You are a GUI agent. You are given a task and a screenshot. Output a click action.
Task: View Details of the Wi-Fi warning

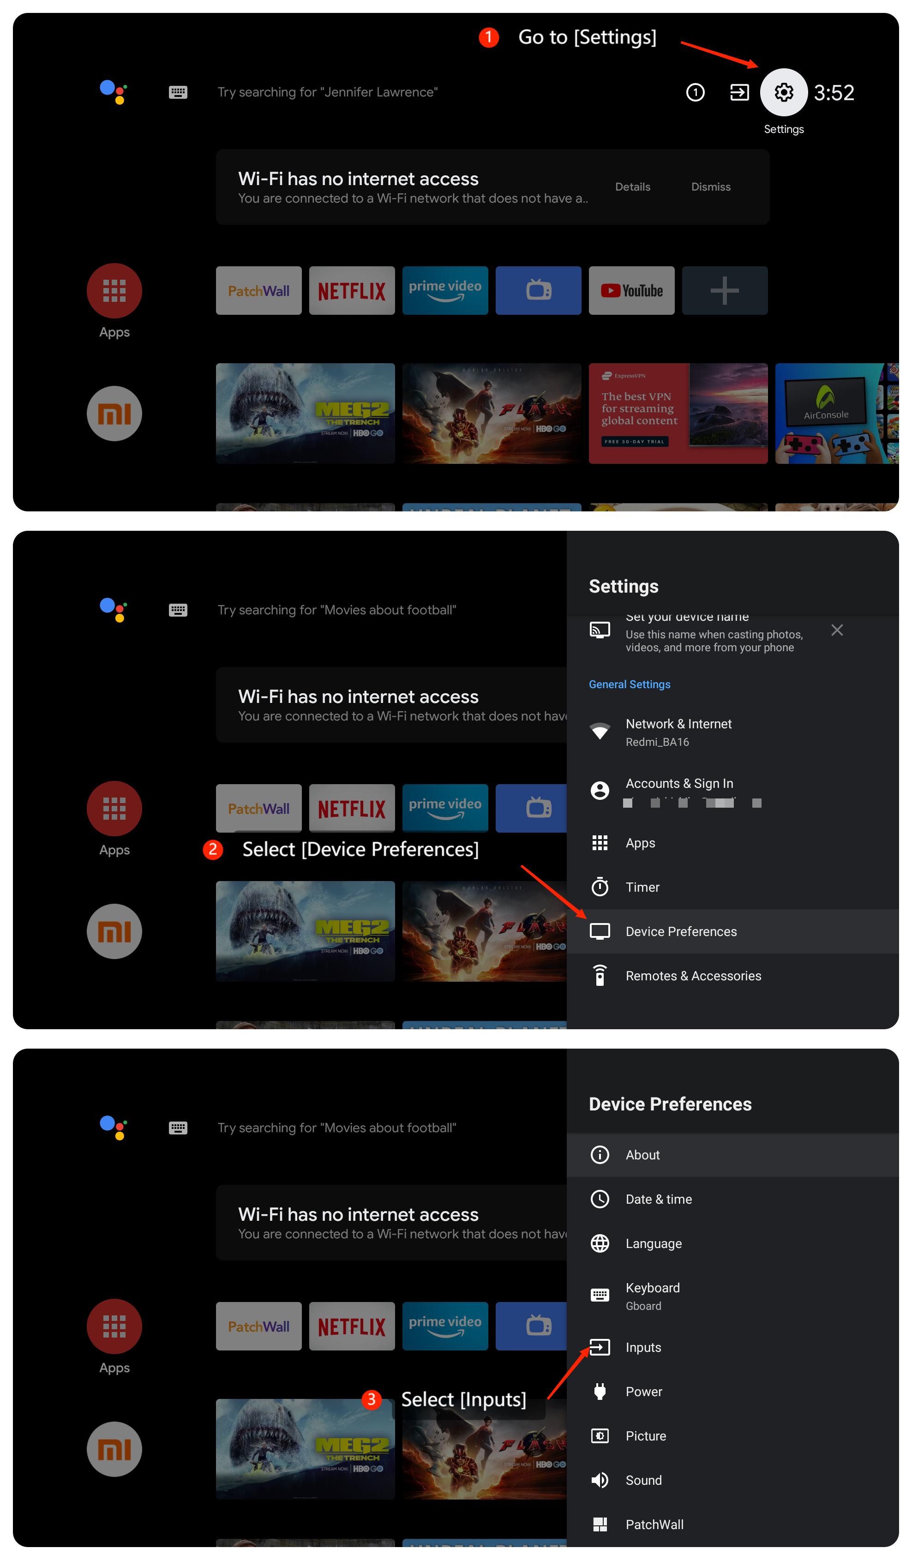[632, 186]
